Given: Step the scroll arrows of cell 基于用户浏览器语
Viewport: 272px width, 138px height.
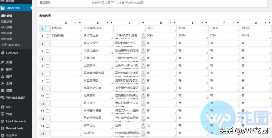Looking at the screenshot, I should pyautogui.click(x=143, y=87).
